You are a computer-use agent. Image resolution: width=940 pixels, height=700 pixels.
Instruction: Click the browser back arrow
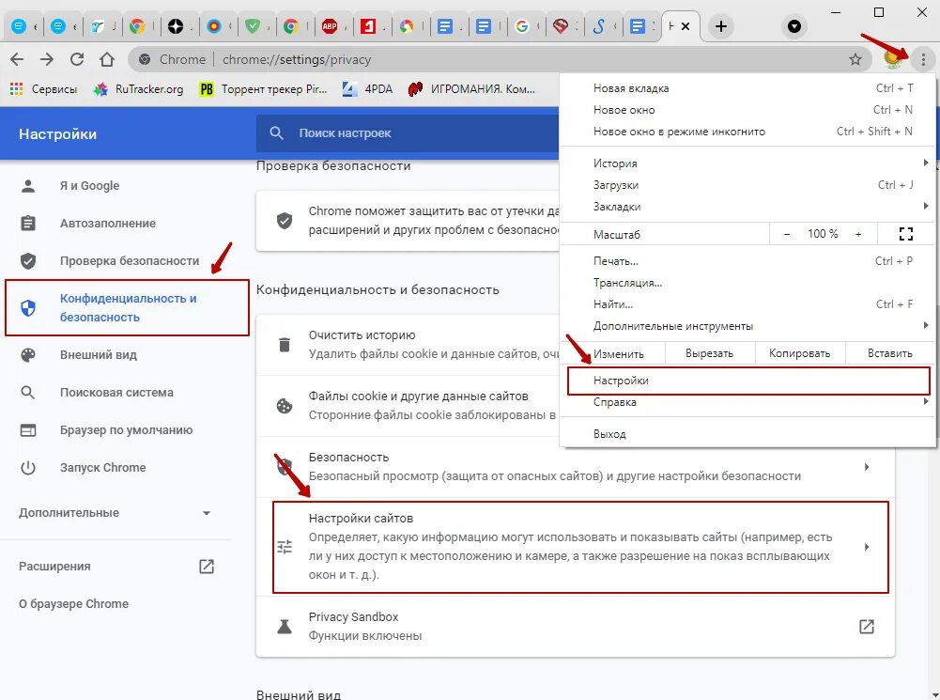18,59
